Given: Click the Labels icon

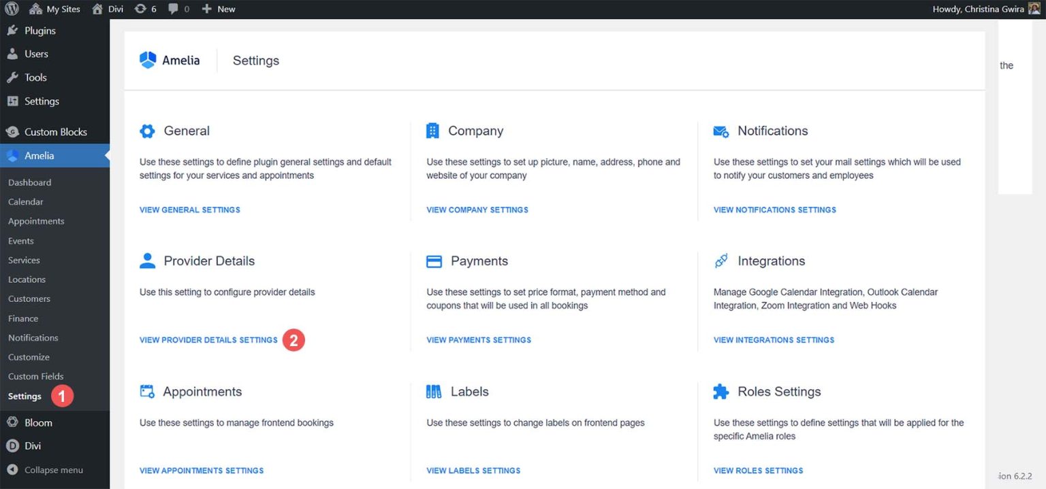Looking at the screenshot, I should coord(434,391).
